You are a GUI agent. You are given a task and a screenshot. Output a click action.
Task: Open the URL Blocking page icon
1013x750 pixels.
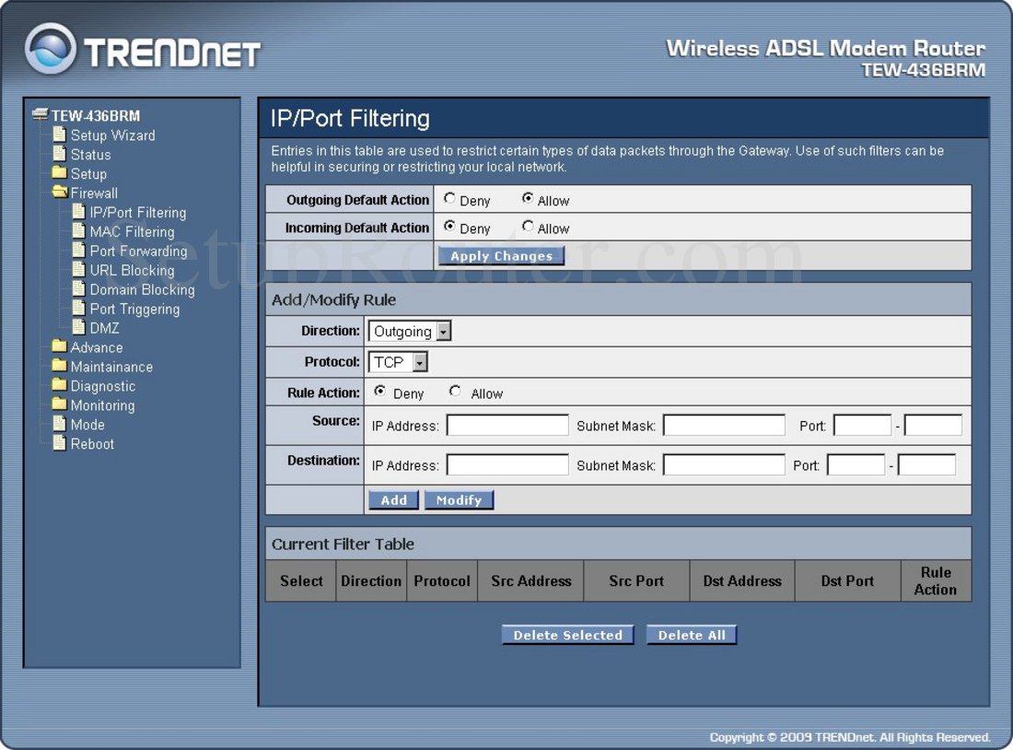coord(79,270)
